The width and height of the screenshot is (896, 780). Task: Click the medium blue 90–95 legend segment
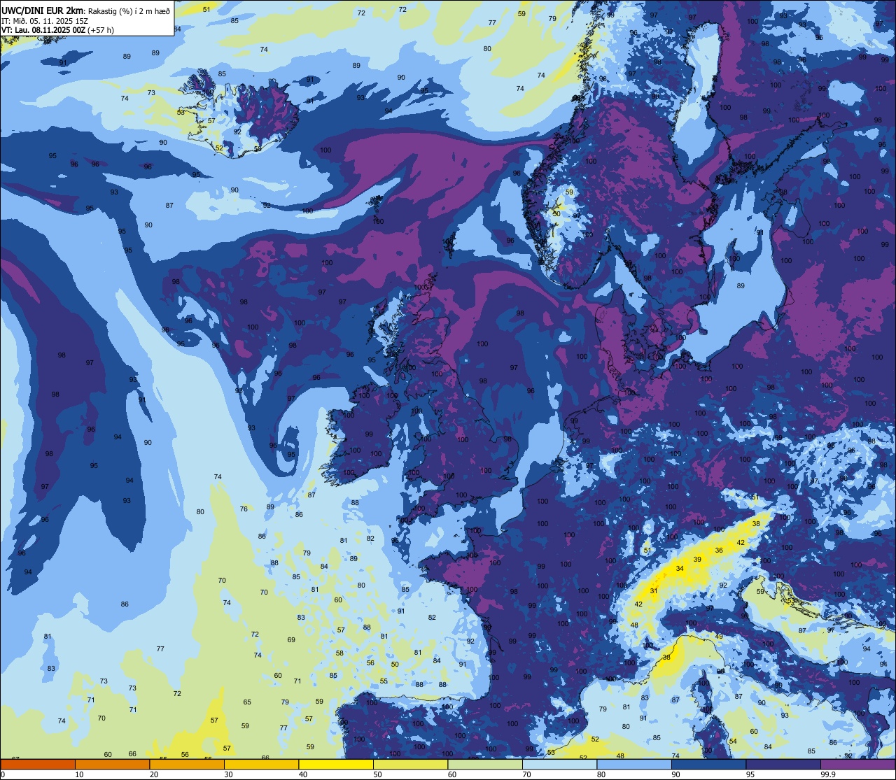708,764
